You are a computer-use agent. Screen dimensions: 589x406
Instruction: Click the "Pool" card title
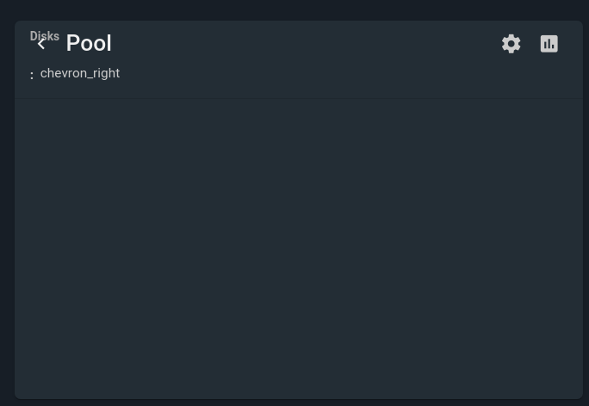89,43
